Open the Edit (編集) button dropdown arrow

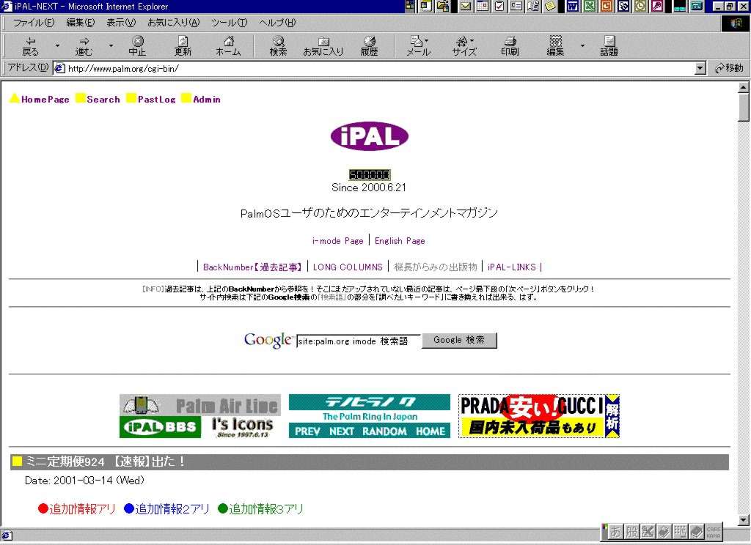pyautogui.click(x=582, y=46)
